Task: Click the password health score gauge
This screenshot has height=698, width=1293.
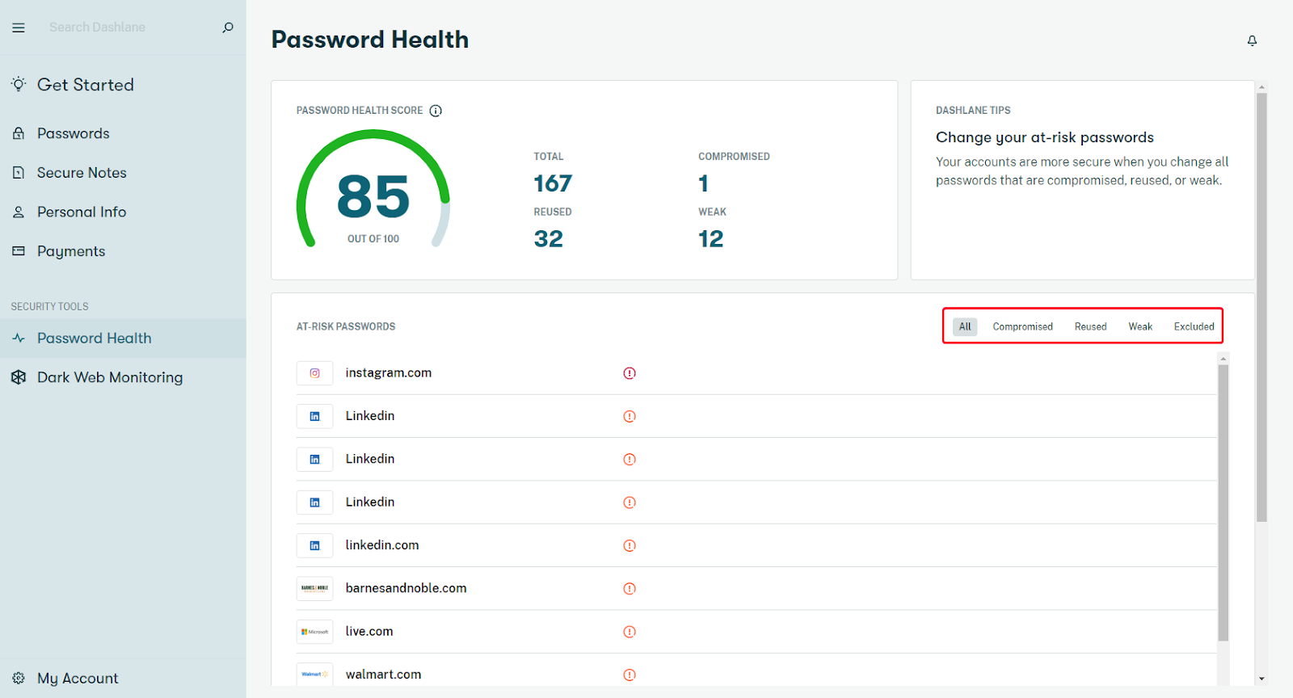Action: [x=373, y=189]
